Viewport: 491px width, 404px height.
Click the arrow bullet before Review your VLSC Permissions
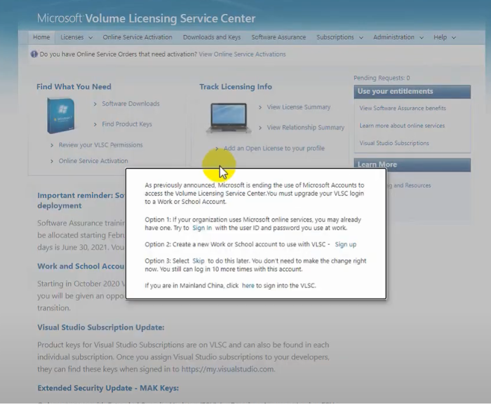tap(52, 145)
